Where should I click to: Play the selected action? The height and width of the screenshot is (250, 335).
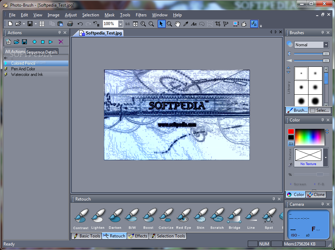click(51, 42)
